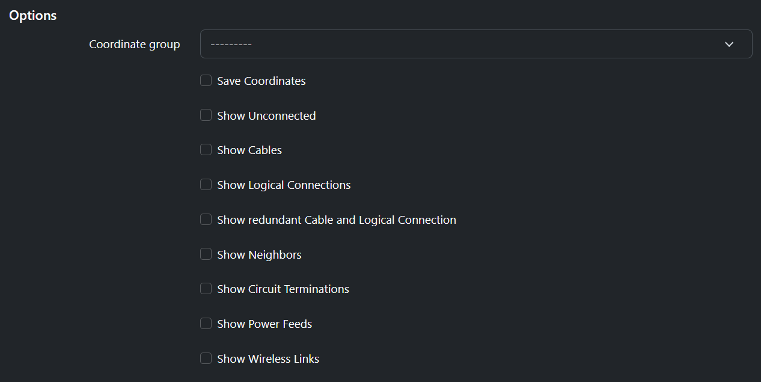Click inside the Coordinate group select box
The height and width of the screenshot is (382, 761).
[x=421, y=44]
